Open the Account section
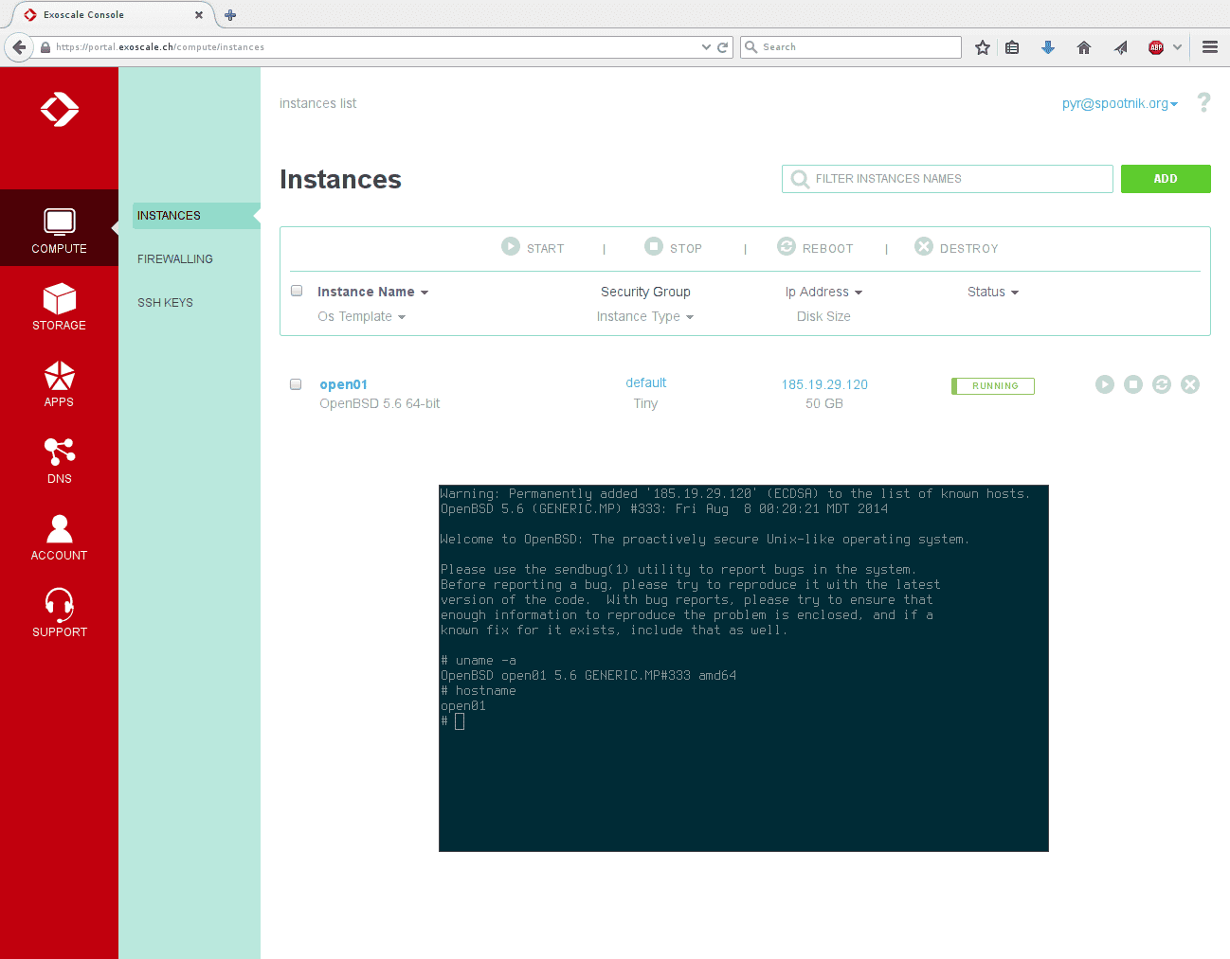1230x959 pixels. click(59, 537)
